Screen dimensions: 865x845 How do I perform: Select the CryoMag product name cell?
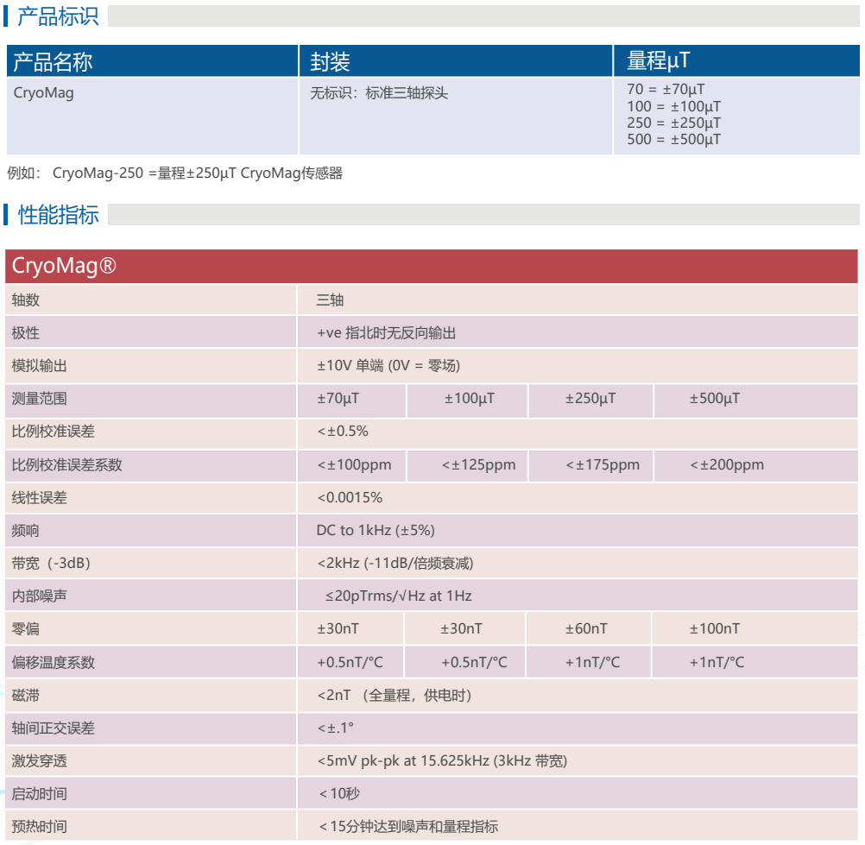(x=43, y=92)
